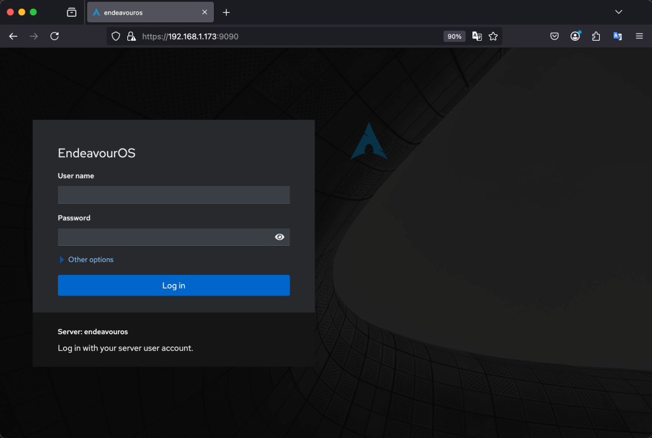Screen dimensions: 652x438
Task: Click the 'Password' label
Action: point(74,218)
